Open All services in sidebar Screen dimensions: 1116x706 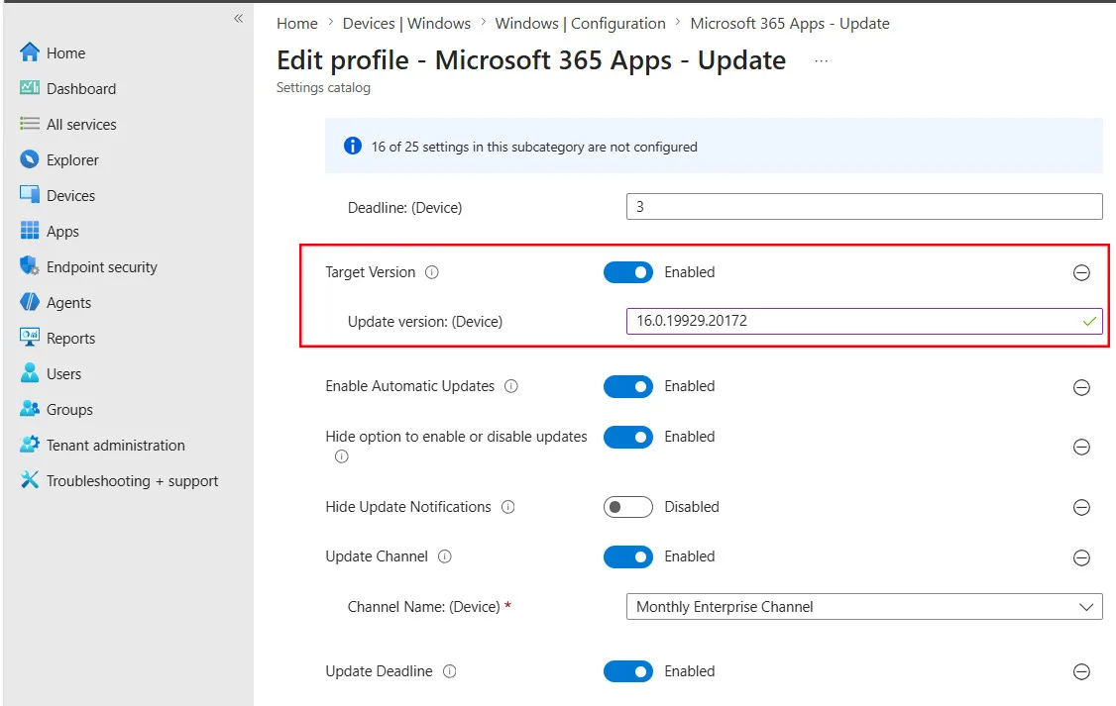(81, 125)
